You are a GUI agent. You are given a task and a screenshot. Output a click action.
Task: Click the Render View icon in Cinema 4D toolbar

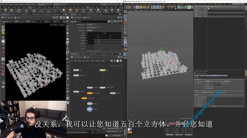point(167,7)
